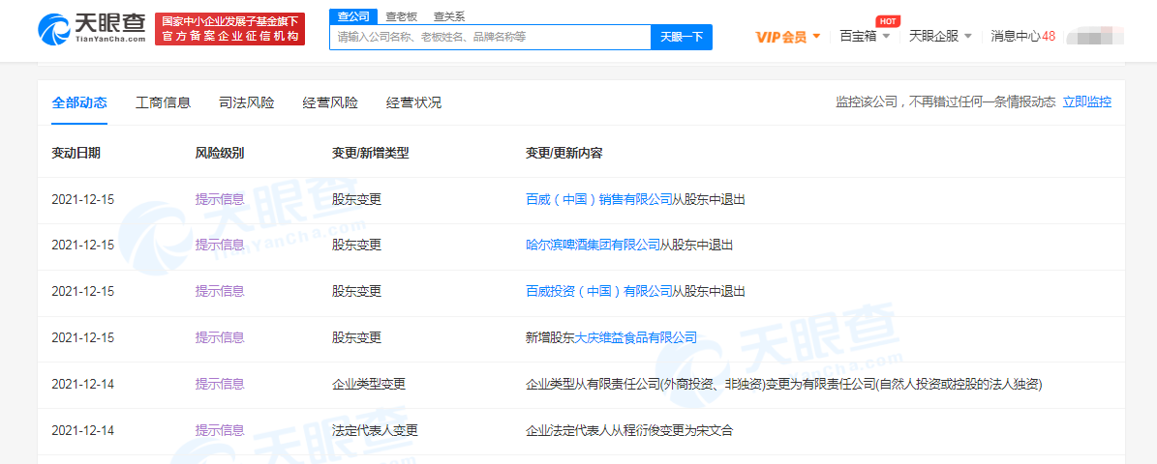This screenshot has height=464, width=1157.
Task: Click the monitoring hint text 监控该公司
Action: [945, 101]
